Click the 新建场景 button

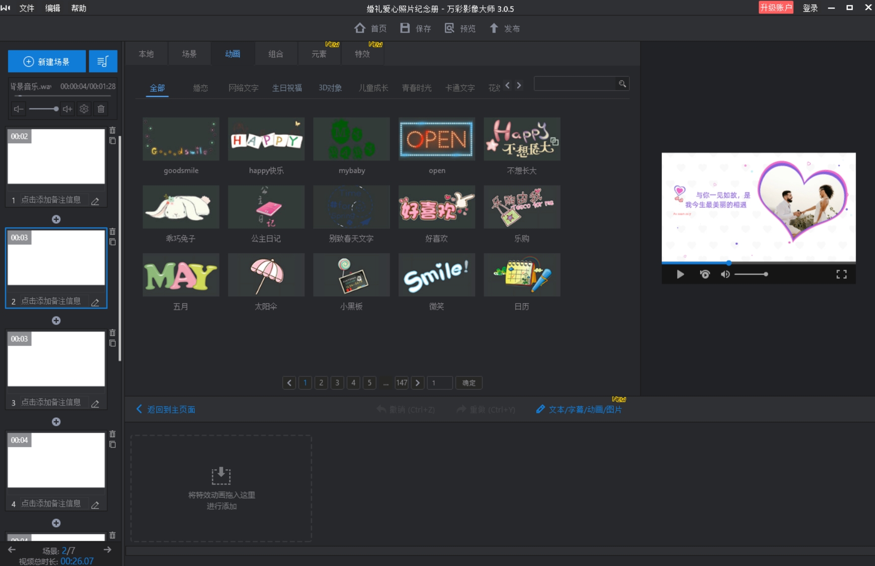click(47, 62)
